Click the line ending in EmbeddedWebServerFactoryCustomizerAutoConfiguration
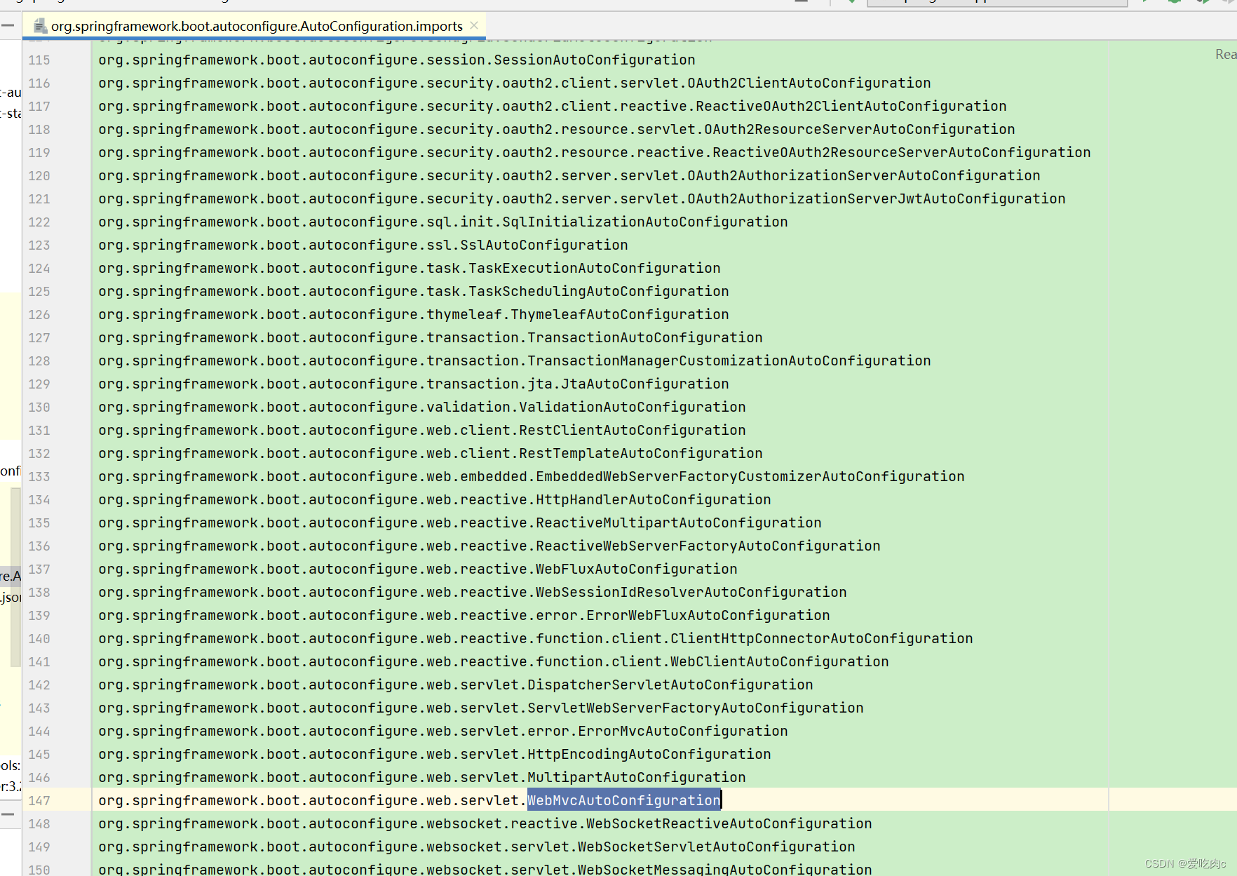 tap(532, 476)
